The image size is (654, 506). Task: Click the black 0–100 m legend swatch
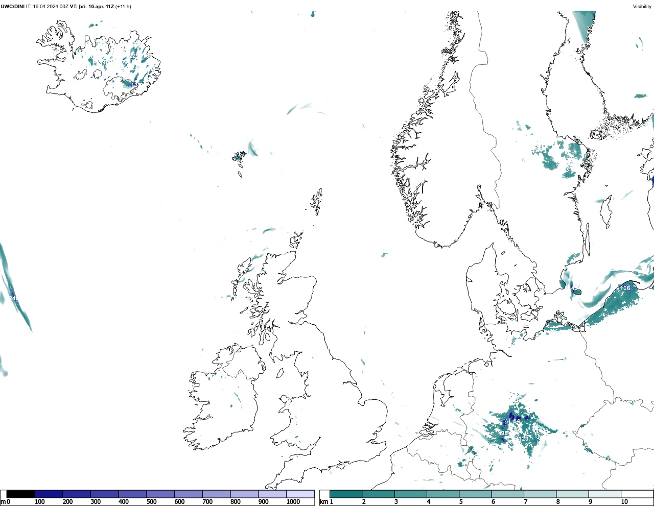coord(20,494)
